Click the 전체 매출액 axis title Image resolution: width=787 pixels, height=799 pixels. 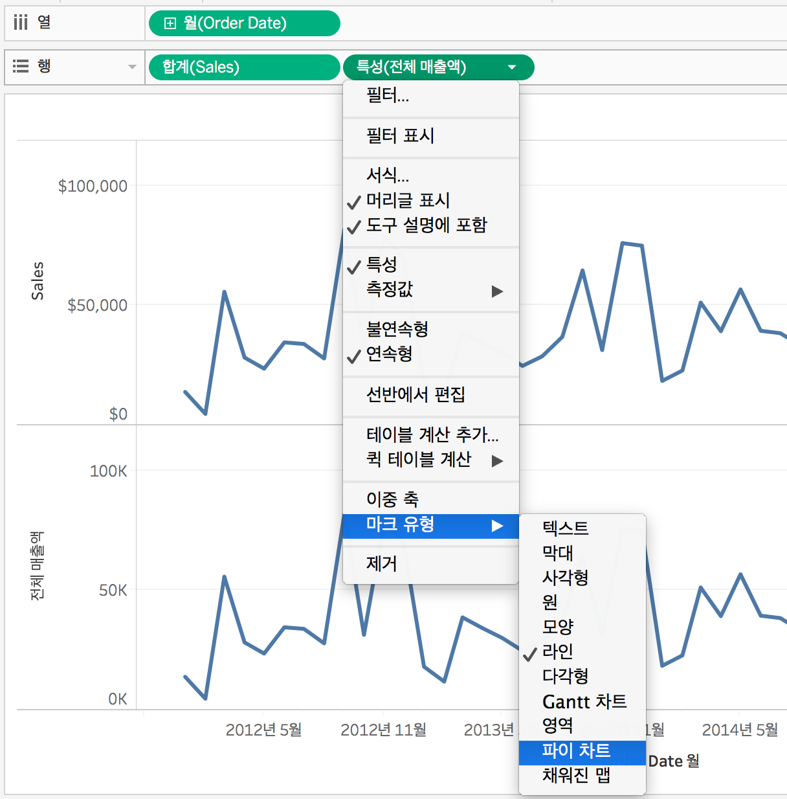coord(37,566)
